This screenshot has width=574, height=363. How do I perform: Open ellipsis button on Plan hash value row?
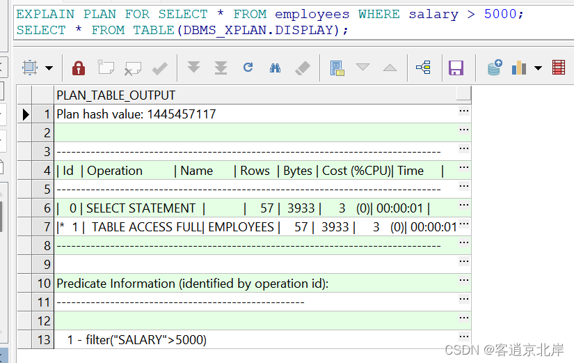pyautogui.click(x=464, y=111)
